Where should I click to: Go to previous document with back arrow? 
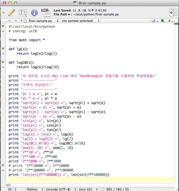[9, 21]
